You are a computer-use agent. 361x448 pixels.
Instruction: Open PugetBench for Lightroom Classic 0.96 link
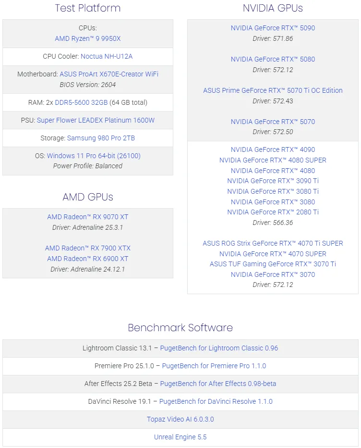(219, 348)
